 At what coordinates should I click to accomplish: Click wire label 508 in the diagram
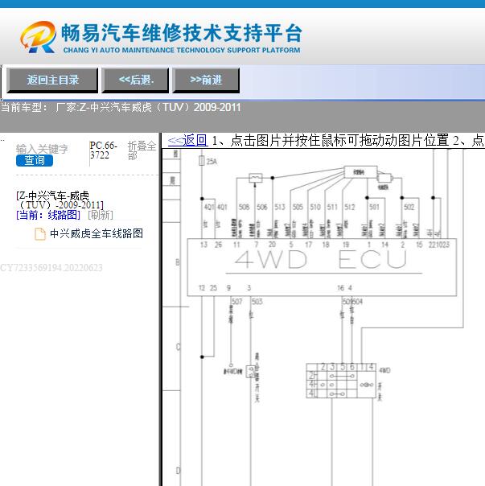244,207
